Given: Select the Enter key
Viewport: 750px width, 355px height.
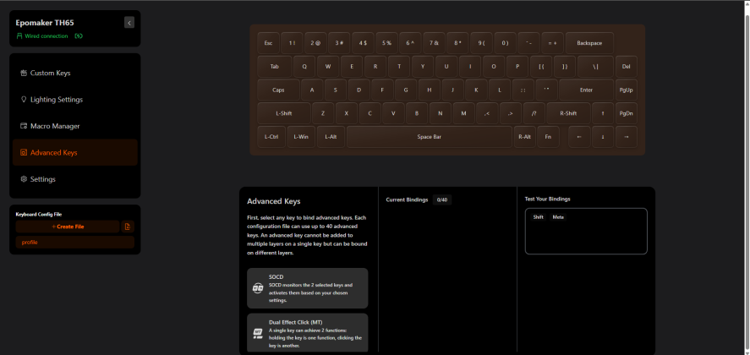Looking at the screenshot, I should point(587,90).
